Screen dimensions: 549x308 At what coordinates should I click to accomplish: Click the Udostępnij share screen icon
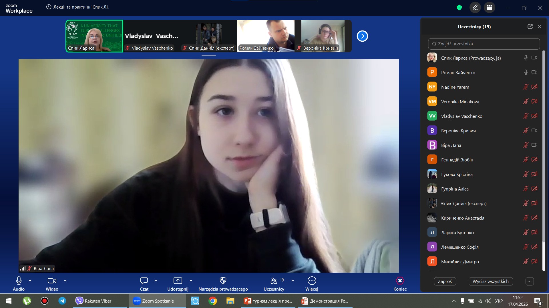pos(178,281)
